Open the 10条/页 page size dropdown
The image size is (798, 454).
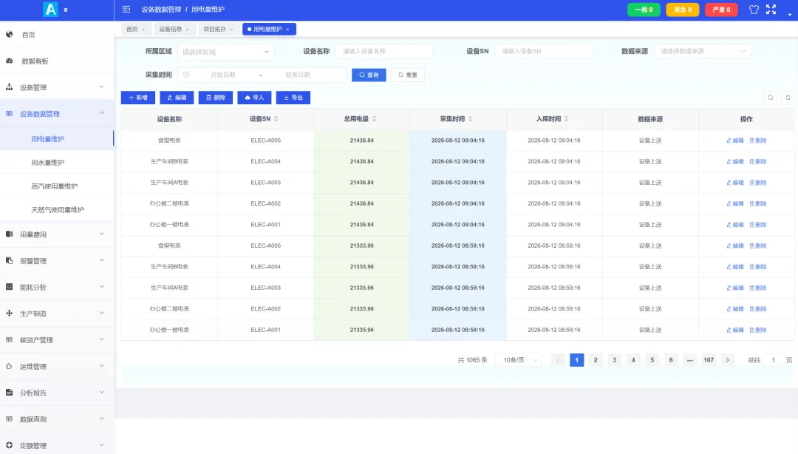[518, 360]
